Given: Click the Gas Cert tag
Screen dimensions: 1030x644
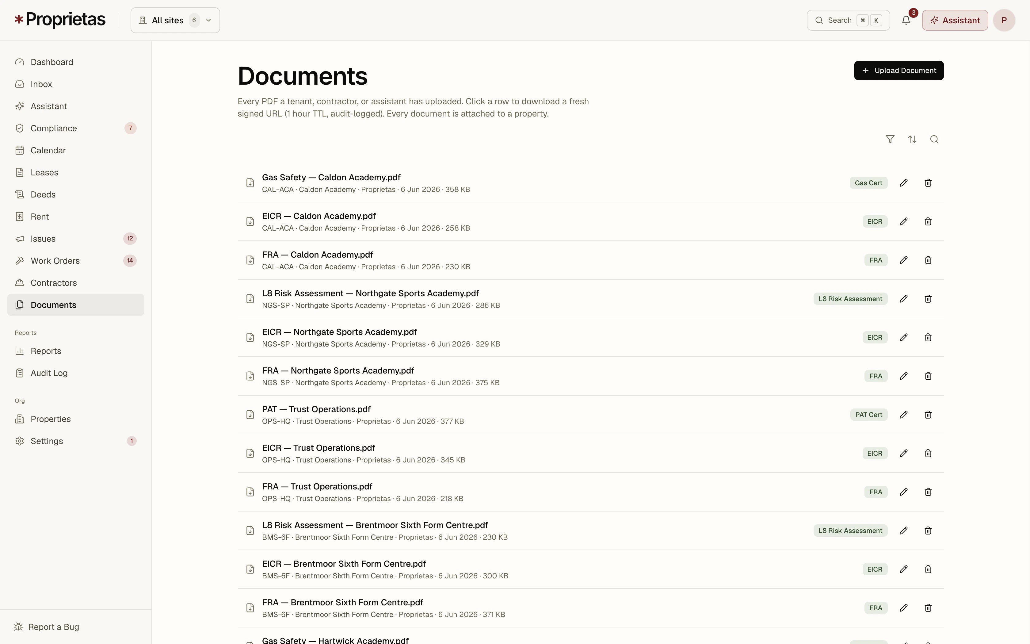Looking at the screenshot, I should 869,183.
